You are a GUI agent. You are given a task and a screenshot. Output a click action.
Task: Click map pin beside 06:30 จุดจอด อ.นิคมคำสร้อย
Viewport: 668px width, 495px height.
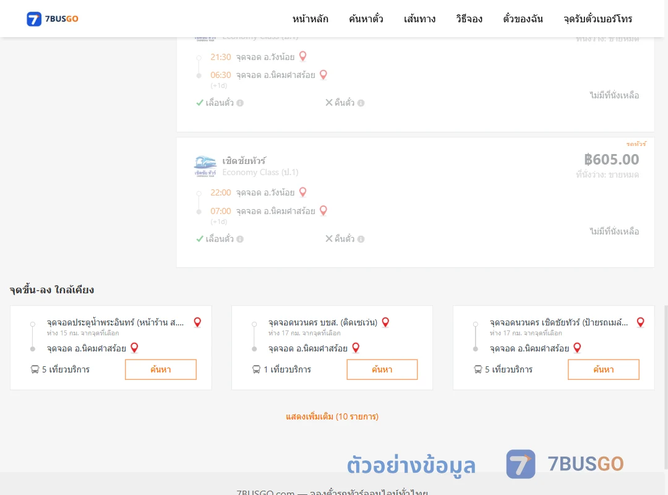point(323,75)
